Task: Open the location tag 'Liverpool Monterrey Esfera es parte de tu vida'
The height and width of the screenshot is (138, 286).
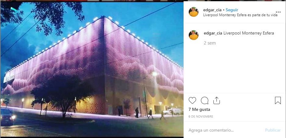Action: (240, 15)
